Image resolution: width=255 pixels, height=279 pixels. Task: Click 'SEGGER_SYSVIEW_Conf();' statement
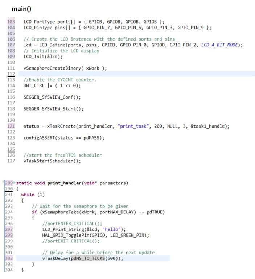(x=52, y=97)
